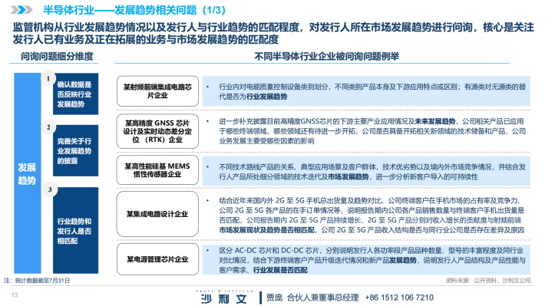Select the 行业趋势和发行人是否相匹配 box
This screenshot has width=545, height=306.
coord(75,230)
